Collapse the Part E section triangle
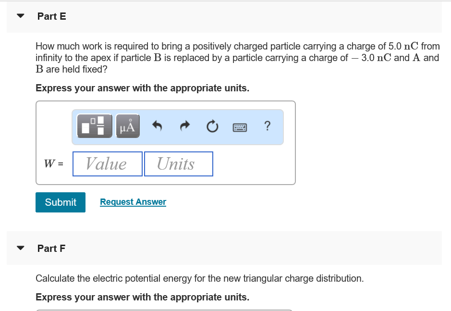This screenshot has width=451, height=311. click(19, 15)
